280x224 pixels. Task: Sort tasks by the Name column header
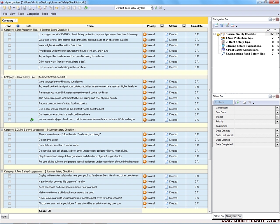[x=90, y=26]
